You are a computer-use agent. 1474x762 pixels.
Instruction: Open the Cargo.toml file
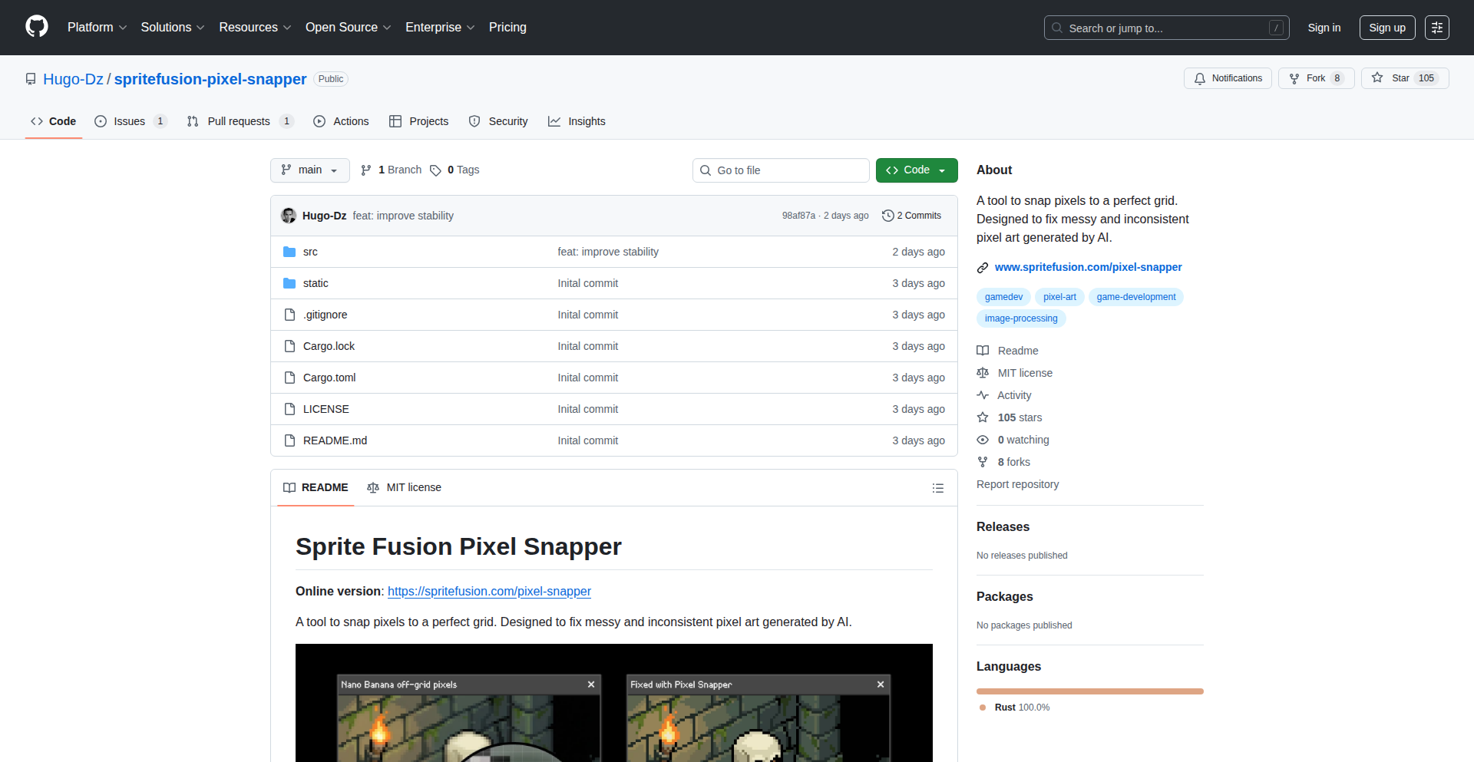(329, 378)
